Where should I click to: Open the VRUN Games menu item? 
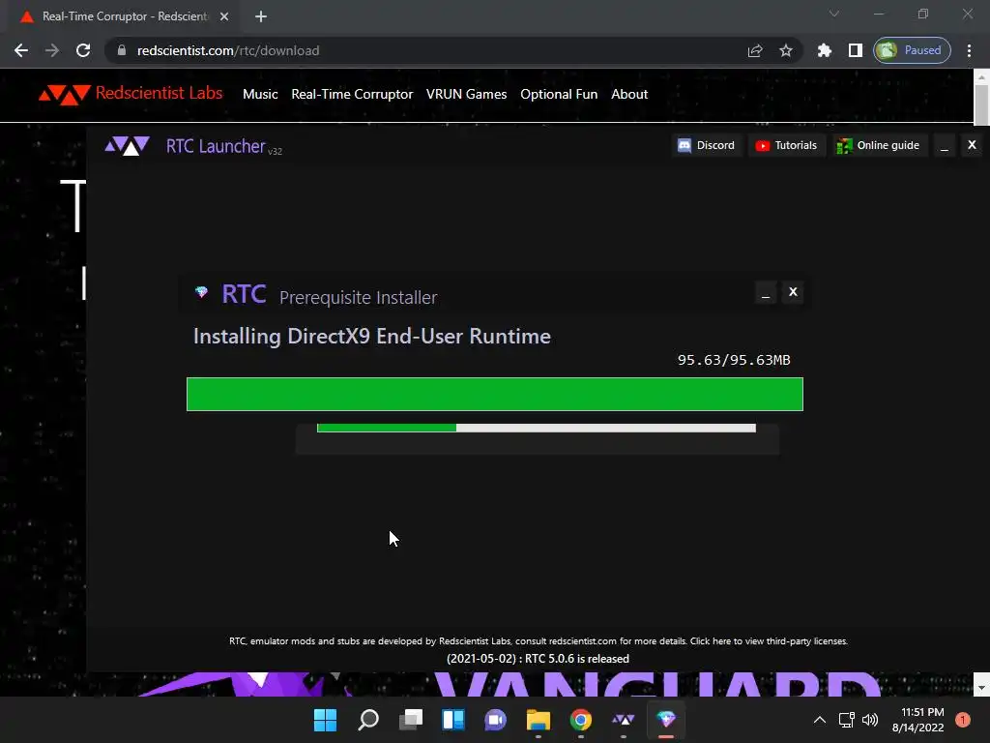pos(466,94)
